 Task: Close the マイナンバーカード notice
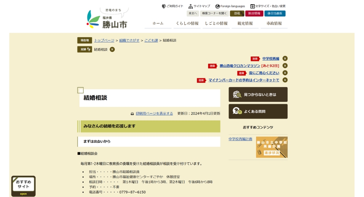285,80
